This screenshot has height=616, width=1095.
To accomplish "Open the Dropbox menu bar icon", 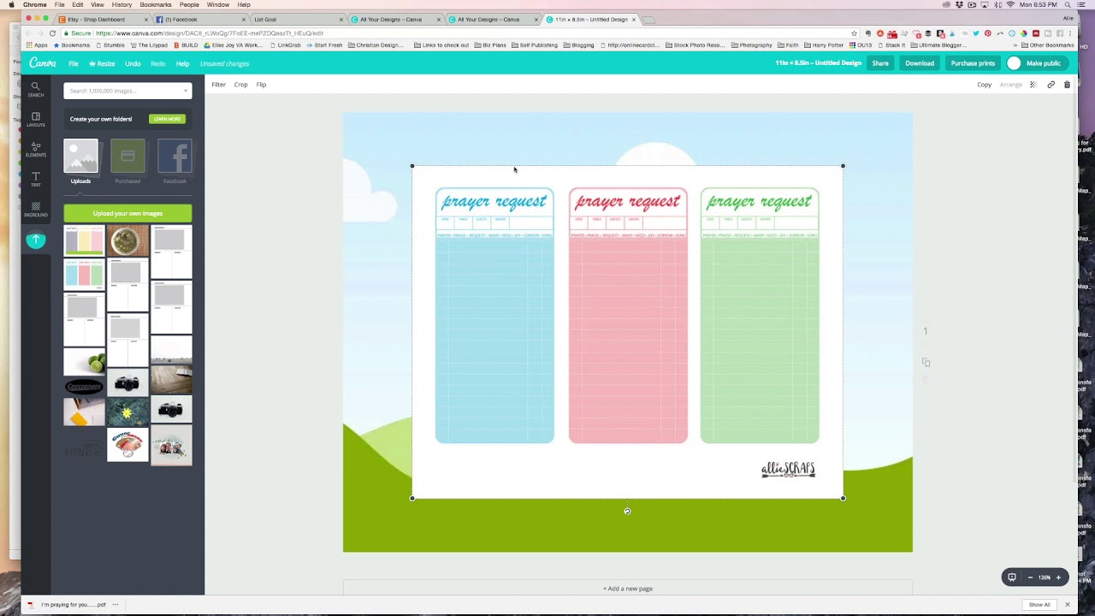I will coord(959,5).
